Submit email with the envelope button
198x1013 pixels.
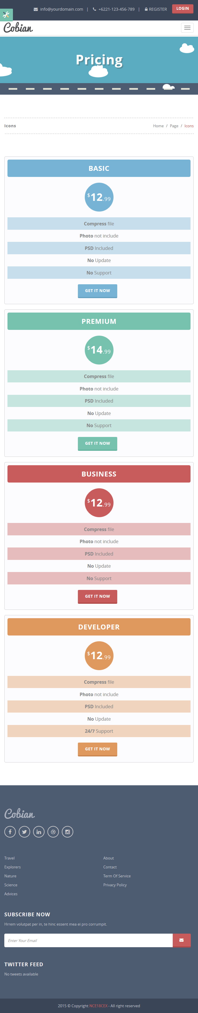[182, 940]
